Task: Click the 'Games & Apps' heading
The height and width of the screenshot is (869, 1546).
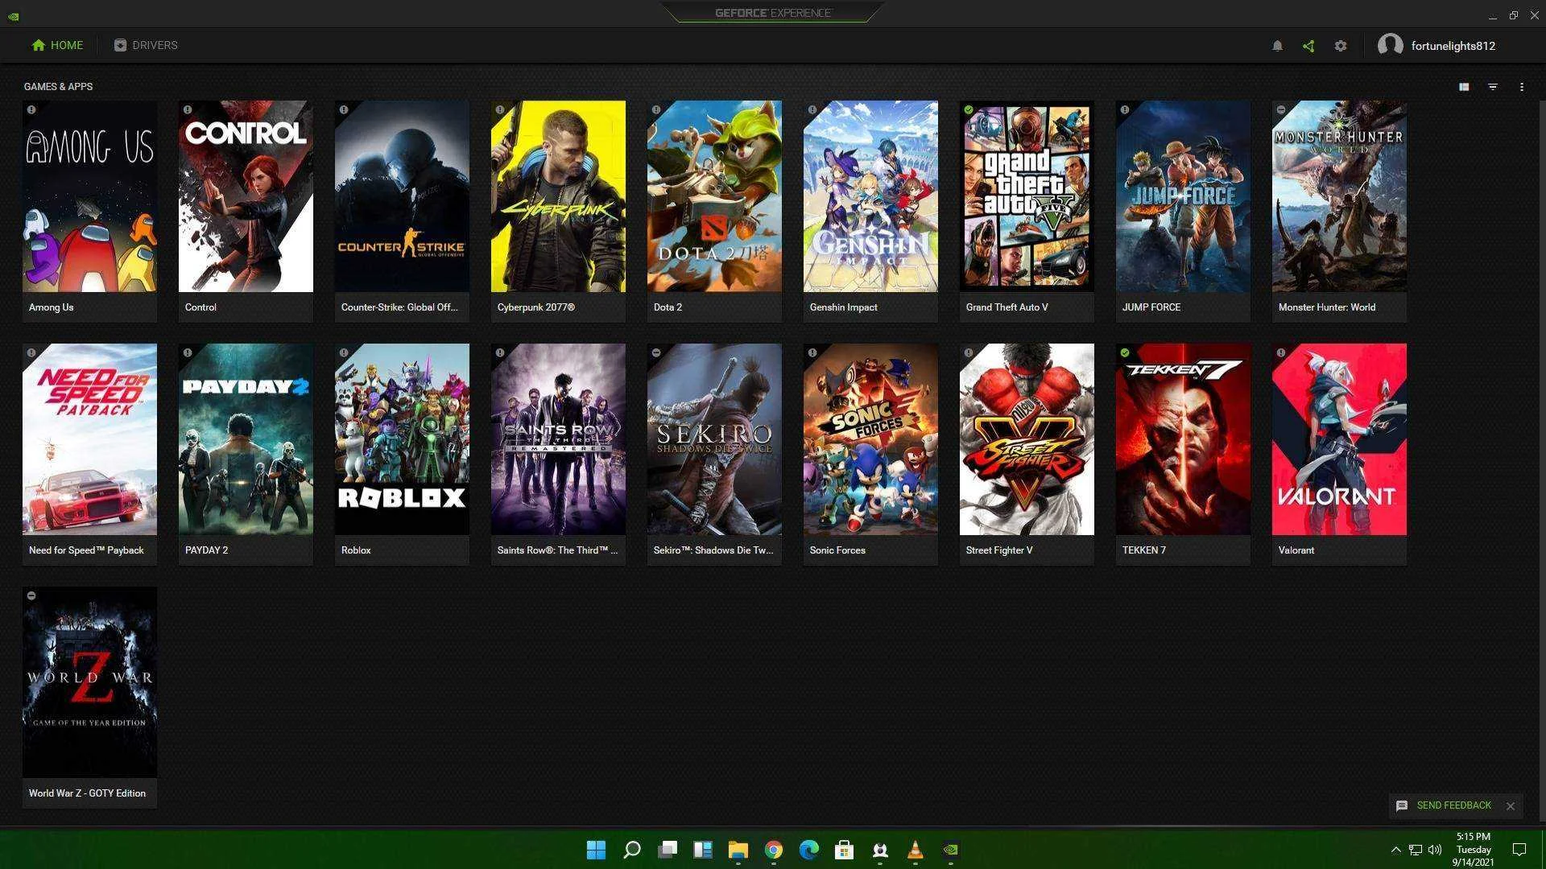Action: pyautogui.click(x=58, y=87)
